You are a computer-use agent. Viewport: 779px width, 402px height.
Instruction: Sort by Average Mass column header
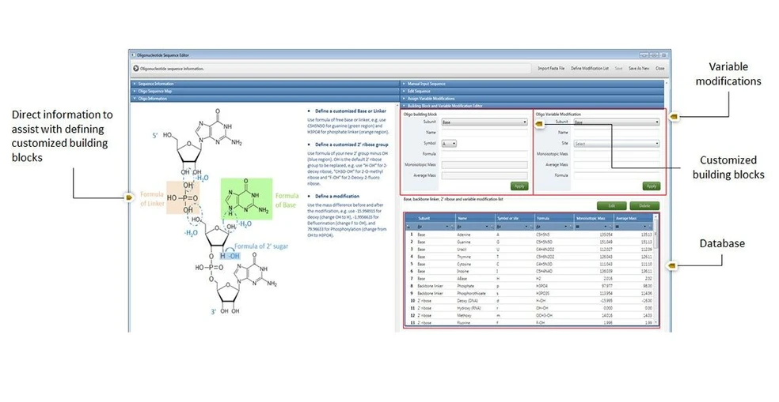pyautogui.click(x=633, y=218)
